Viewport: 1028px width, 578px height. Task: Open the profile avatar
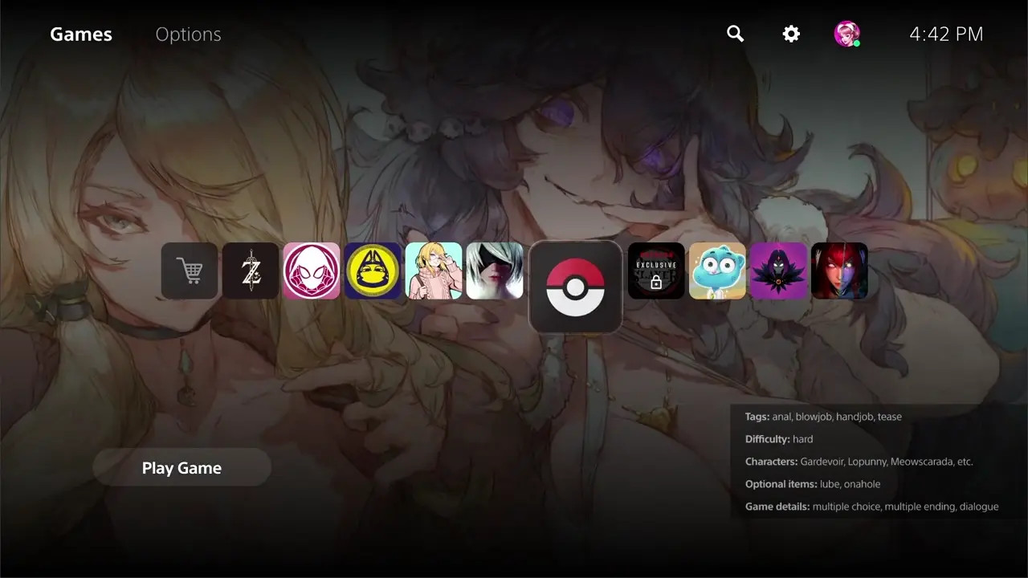847,34
